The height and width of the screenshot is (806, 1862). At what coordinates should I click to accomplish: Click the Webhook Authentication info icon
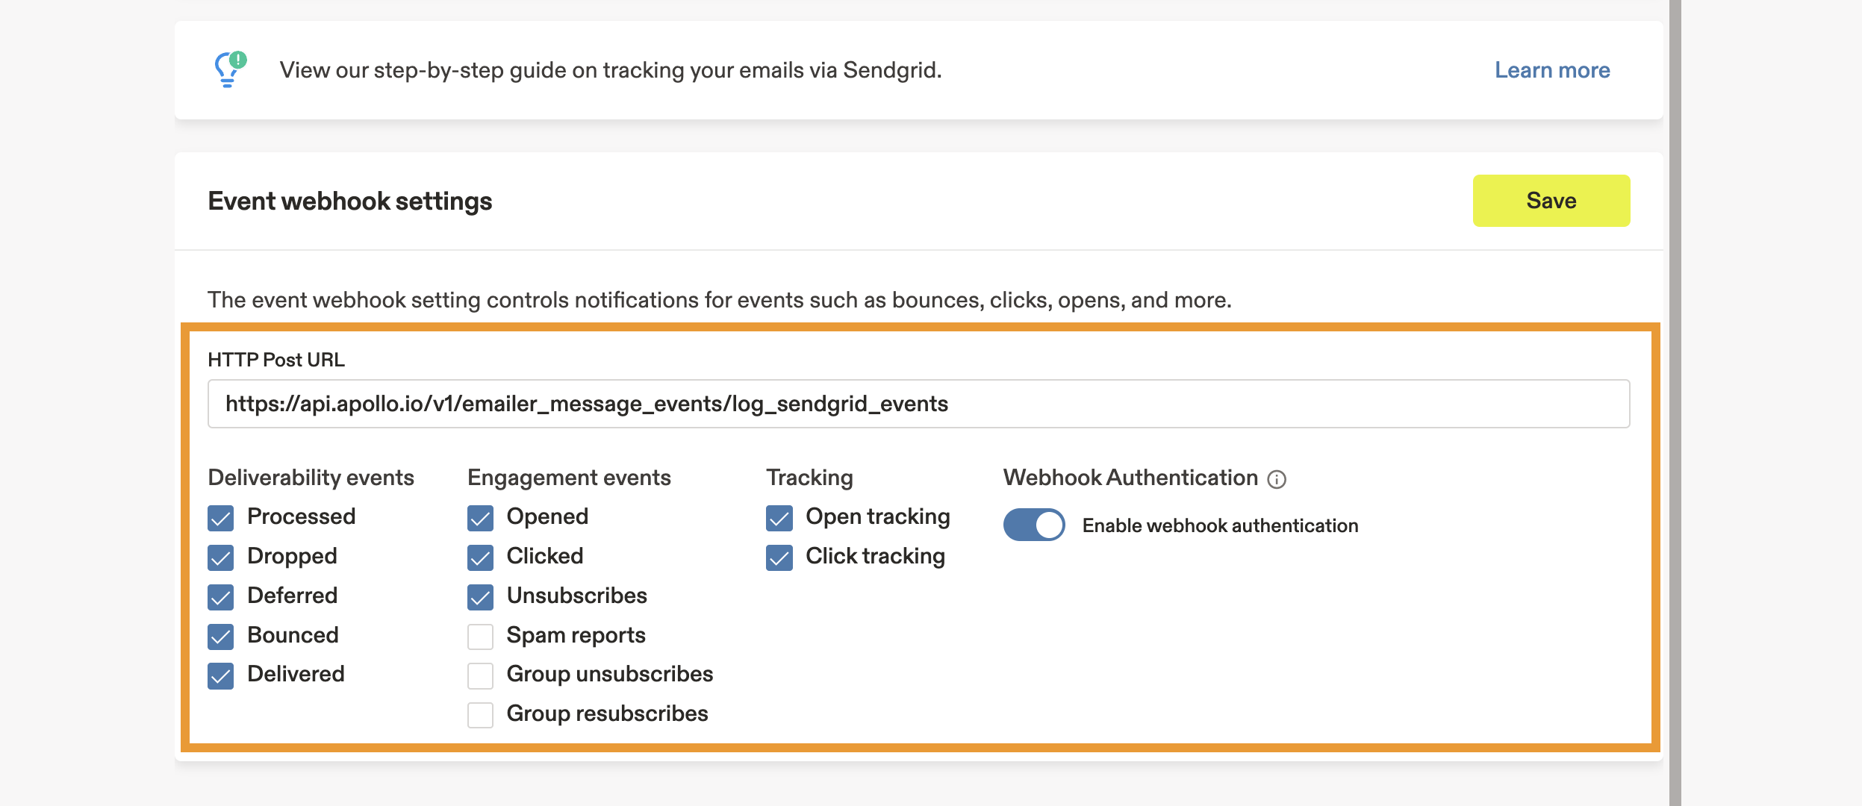(x=1277, y=479)
